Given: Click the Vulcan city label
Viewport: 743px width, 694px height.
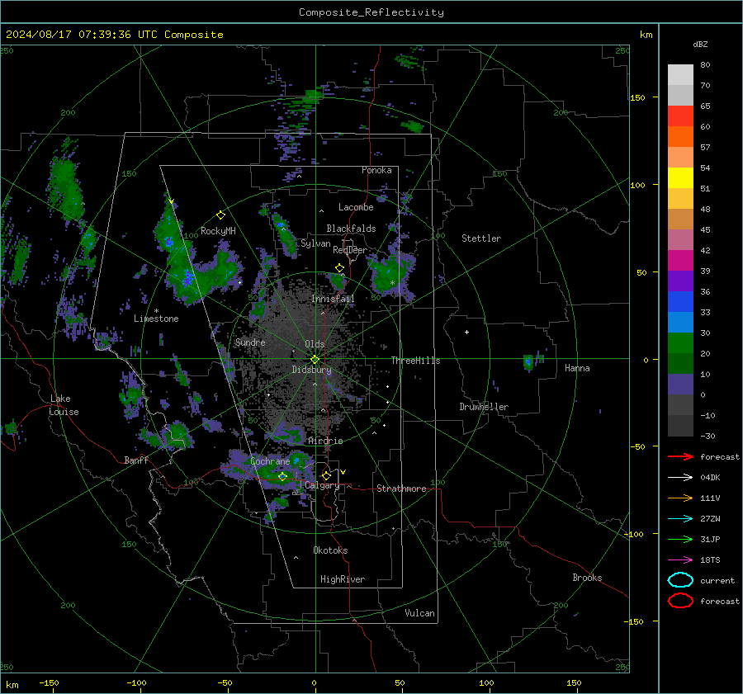Looking at the screenshot, I should click(x=419, y=613).
